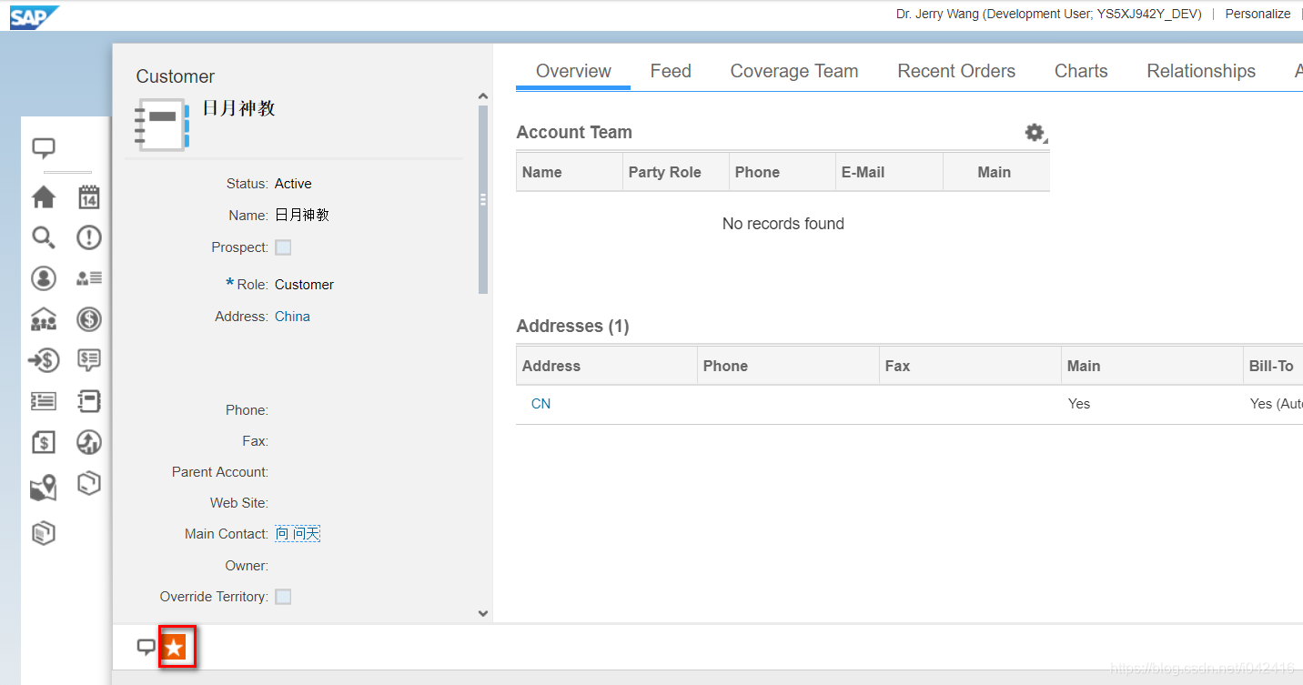Open the people-under-roof accounts icon

(x=44, y=319)
